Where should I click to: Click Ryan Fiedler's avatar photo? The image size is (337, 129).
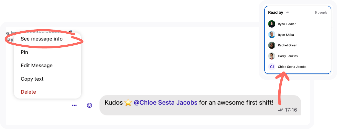(x=272, y=24)
